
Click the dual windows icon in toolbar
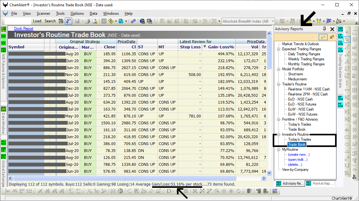(150, 21)
